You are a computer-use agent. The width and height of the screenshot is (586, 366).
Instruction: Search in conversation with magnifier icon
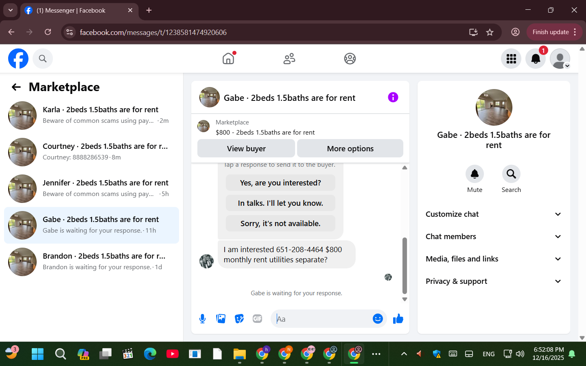(511, 174)
